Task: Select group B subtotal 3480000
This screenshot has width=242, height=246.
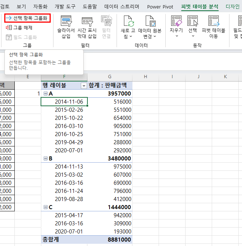Action: (110, 159)
